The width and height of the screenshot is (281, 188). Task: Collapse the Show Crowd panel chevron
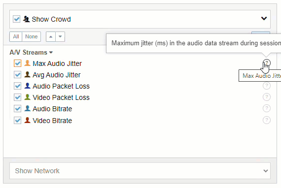pos(264,18)
